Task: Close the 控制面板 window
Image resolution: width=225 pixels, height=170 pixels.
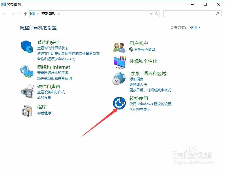Action: [x=218, y=4]
